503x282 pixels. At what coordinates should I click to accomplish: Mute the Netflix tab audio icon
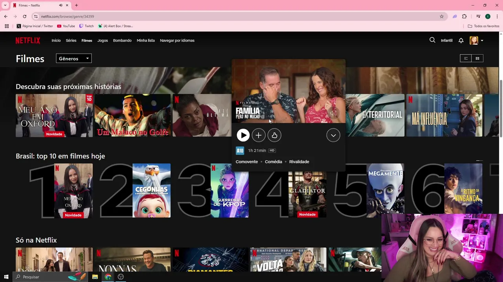click(x=61, y=5)
